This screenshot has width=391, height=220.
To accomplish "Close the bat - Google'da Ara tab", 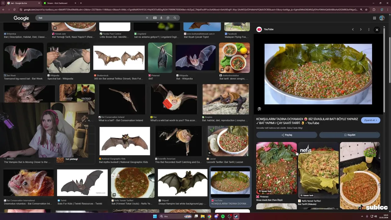I will (x=39, y=3).
